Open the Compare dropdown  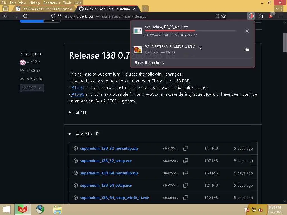click(x=32, y=88)
